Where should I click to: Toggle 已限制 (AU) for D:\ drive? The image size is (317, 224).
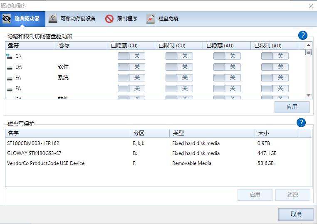coord(275,67)
